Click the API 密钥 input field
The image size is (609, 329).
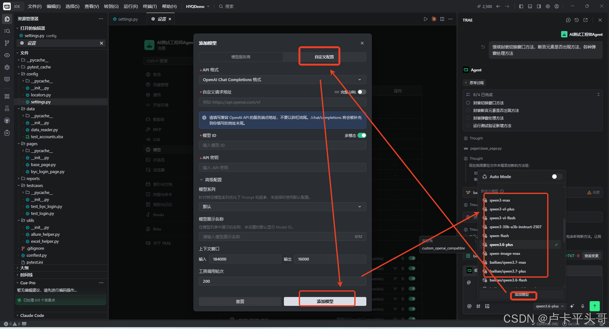point(282,168)
